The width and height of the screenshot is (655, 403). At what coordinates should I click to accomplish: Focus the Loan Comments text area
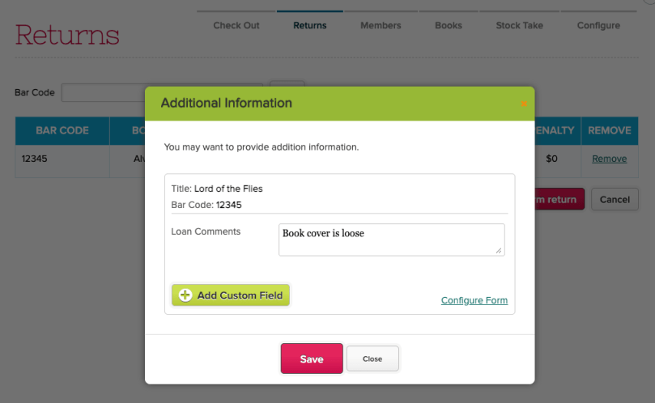[x=391, y=240]
